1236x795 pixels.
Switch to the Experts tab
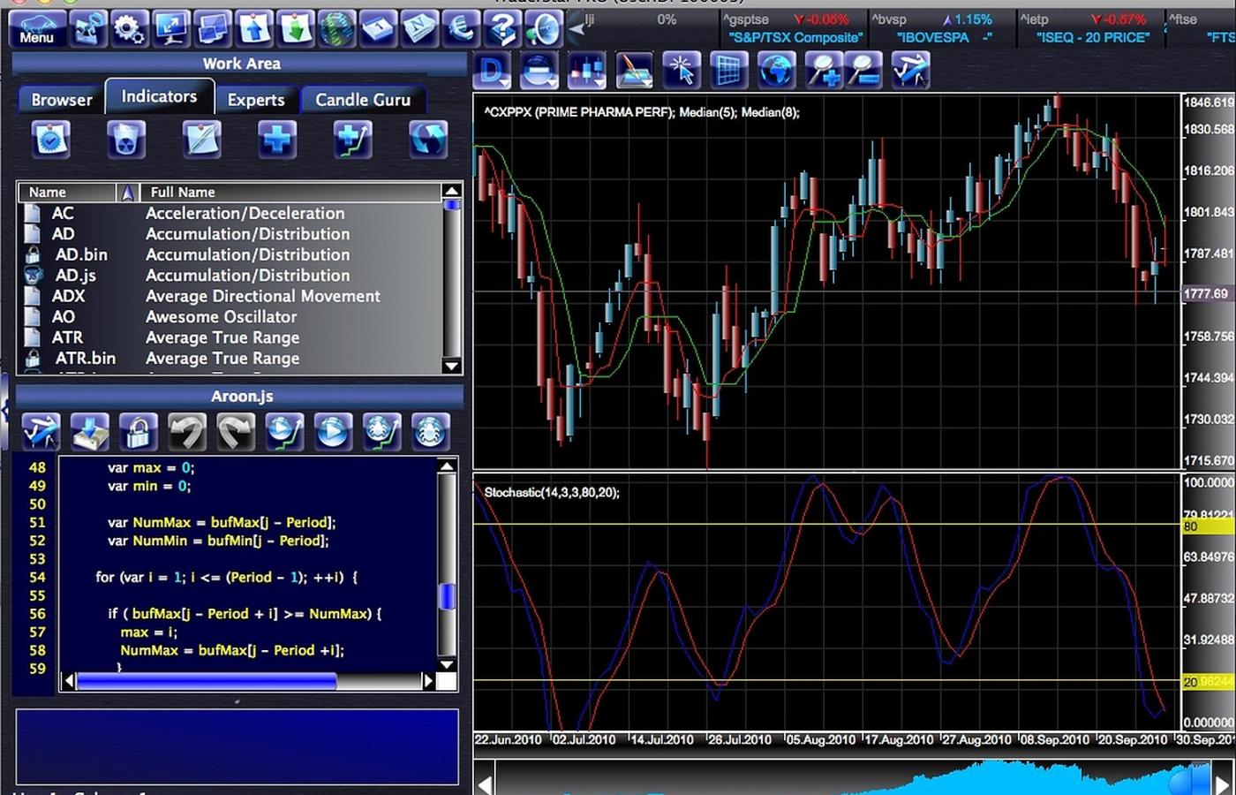point(256,100)
